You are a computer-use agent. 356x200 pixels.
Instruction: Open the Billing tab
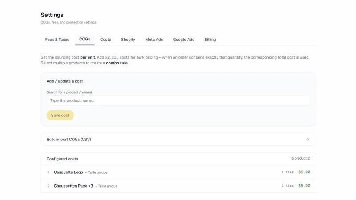[210, 40]
